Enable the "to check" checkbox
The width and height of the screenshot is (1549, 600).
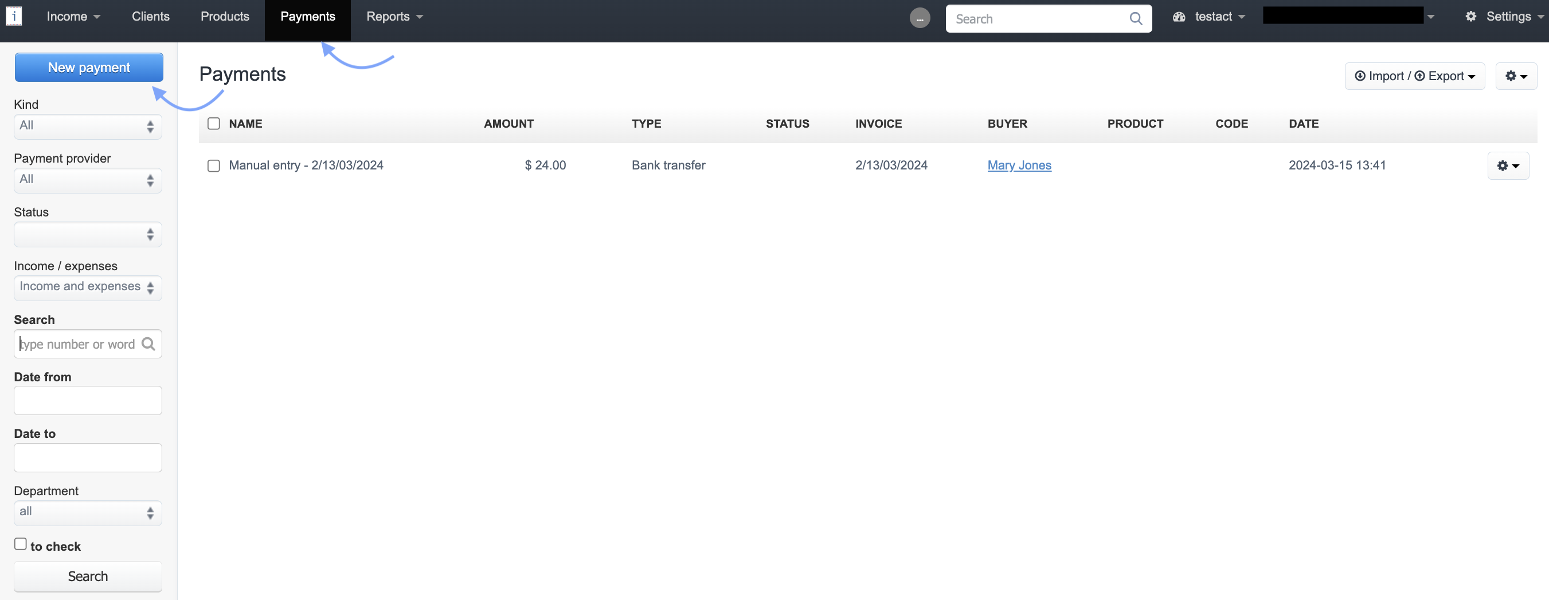point(21,544)
